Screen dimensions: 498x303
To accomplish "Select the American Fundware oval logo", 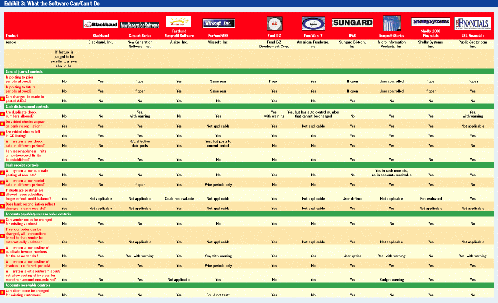I will [x=313, y=24].
